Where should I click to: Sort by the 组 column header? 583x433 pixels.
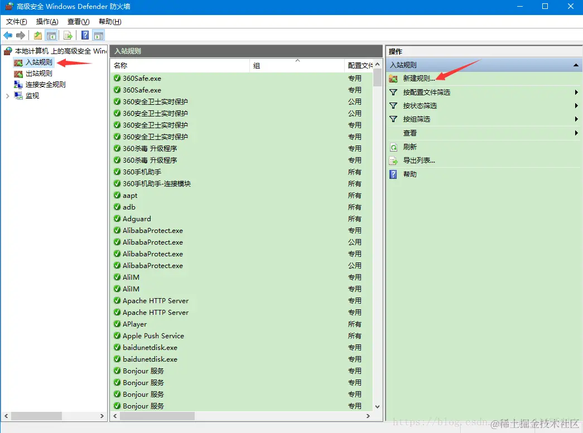click(297, 65)
